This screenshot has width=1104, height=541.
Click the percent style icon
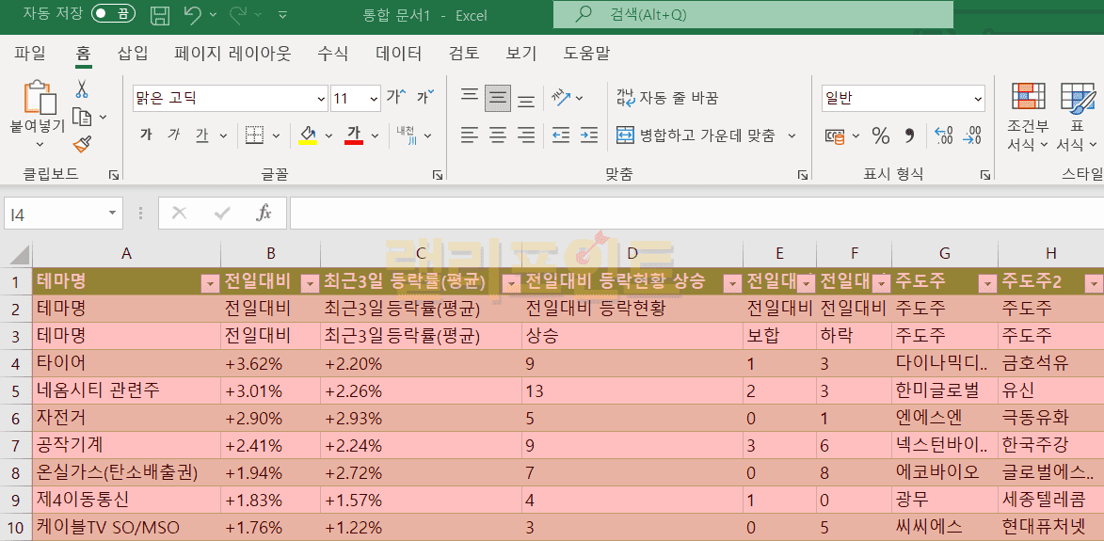[x=880, y=136]
